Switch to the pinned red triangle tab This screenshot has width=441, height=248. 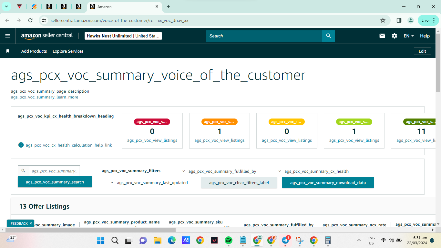(19, 6)
